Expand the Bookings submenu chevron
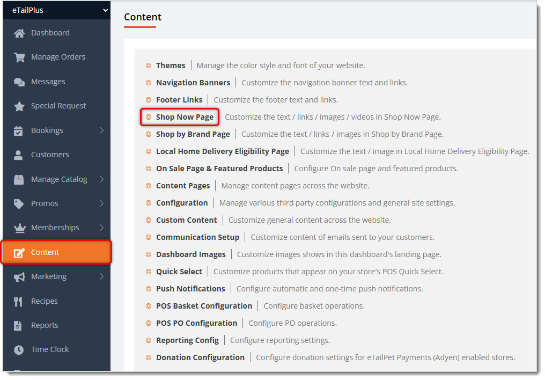The width and height of the screenshot is (545, 380). click(x=102, y=130)
